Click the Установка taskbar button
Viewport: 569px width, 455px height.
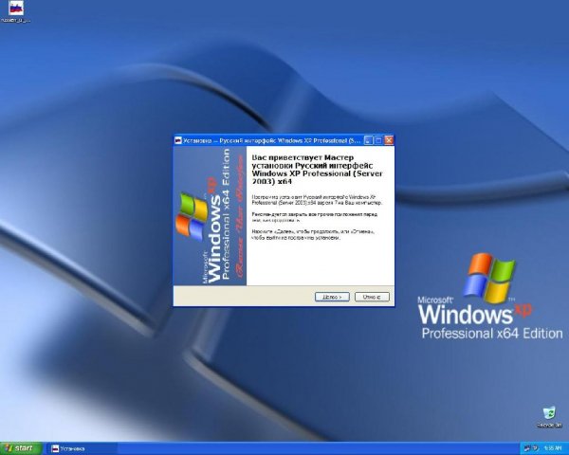pos(83,448)
